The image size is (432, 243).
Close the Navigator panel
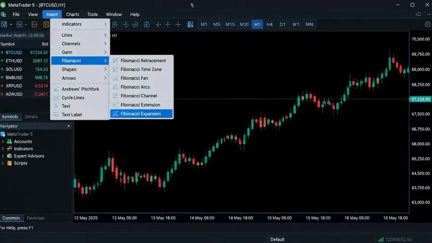tap(69, 126)
